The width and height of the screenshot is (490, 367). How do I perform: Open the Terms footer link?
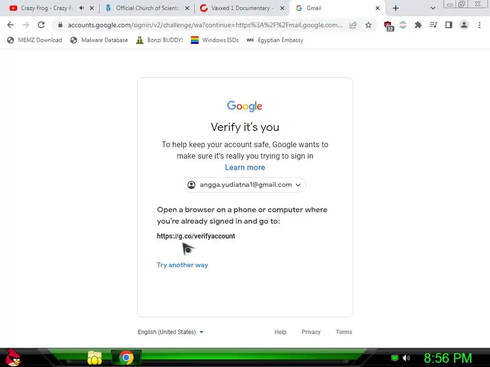[x=344, y=332]
